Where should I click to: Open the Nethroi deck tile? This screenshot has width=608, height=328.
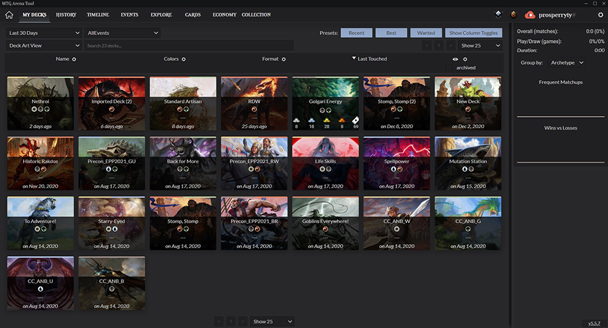pos(40,103)
